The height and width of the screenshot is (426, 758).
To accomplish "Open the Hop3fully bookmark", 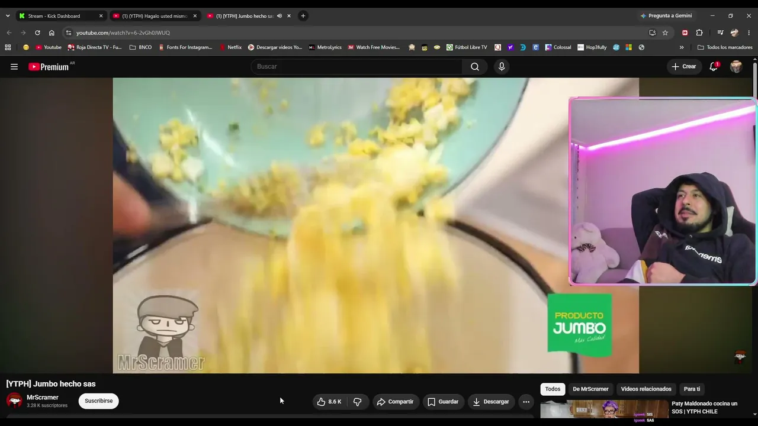I will (x=592, y=47).
